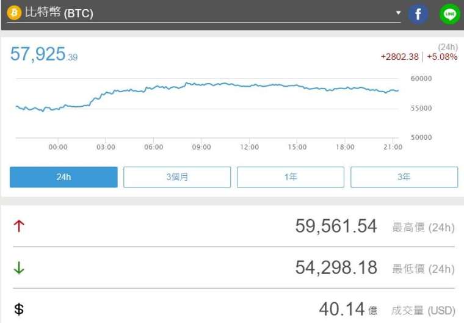The image size is (464, 323).
Task: Click the green down arrow low price icon
Action: click(x=19, y=267)
